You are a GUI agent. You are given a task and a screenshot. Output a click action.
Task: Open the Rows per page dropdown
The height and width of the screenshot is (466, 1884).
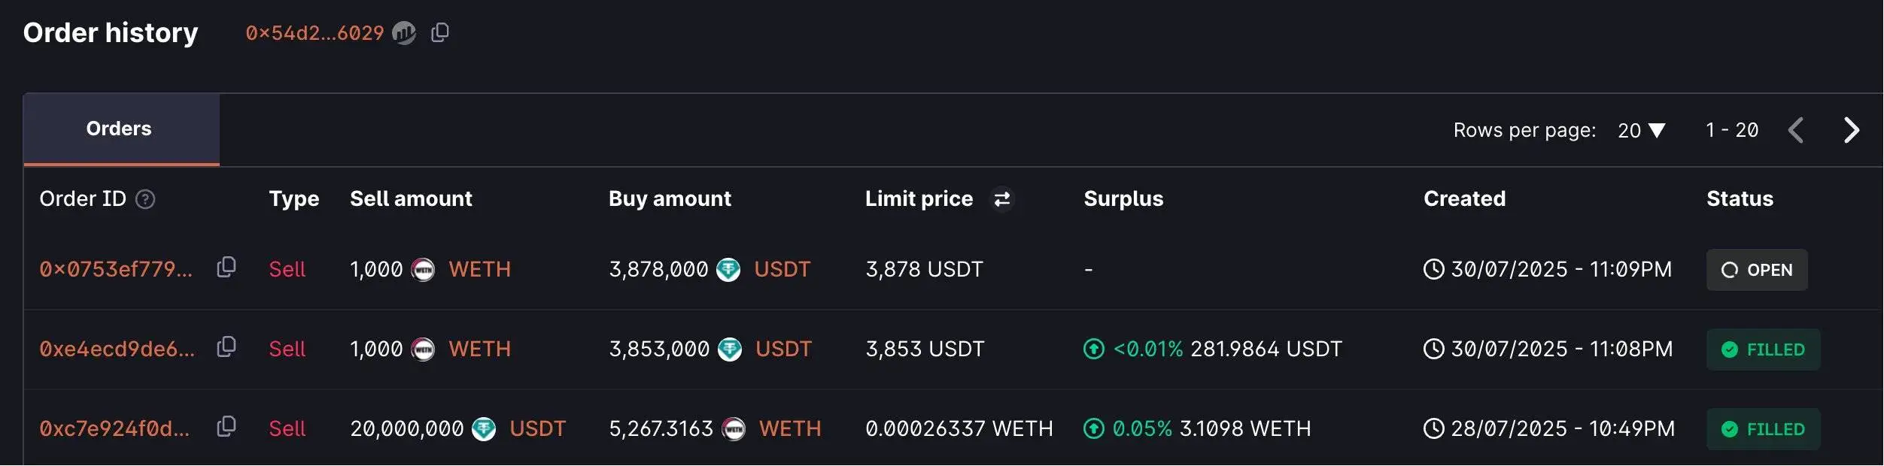(x=1640, y=129)
